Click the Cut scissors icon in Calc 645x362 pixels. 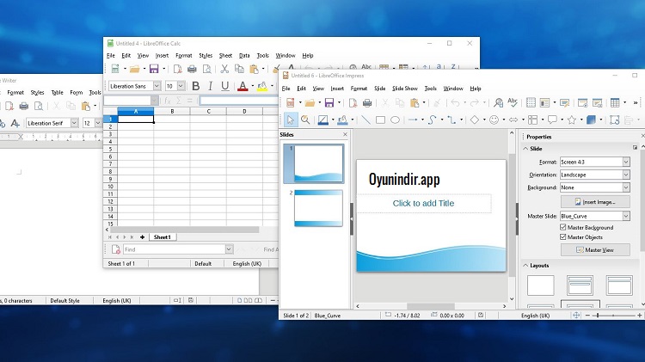[224, 69]
